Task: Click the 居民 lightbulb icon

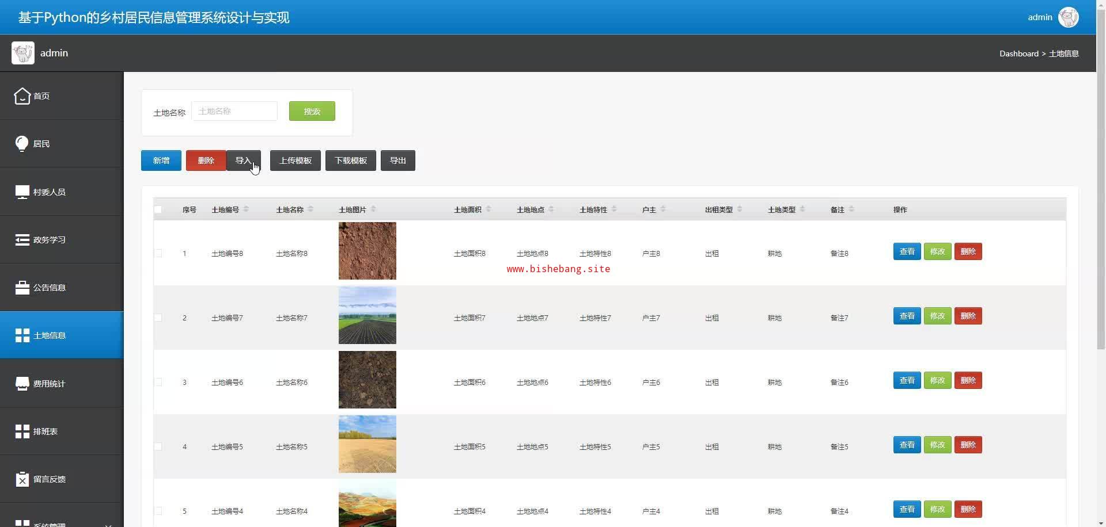Action: [x=22, y=144]
